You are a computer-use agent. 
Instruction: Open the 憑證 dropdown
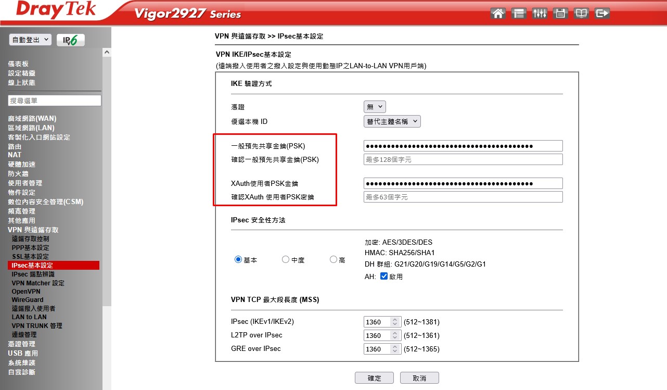coord(375,107)
